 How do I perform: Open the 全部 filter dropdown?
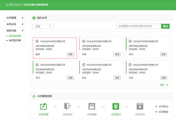click(43, 26)
